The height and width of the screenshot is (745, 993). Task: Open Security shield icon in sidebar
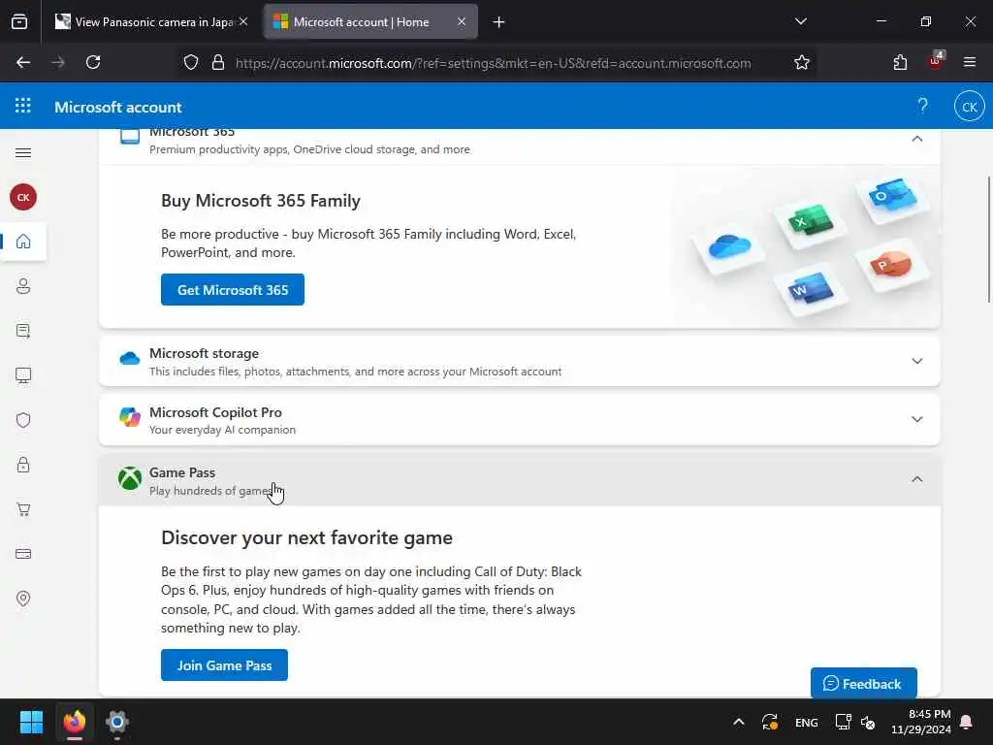pyautogui.click(x=23, y=420)
